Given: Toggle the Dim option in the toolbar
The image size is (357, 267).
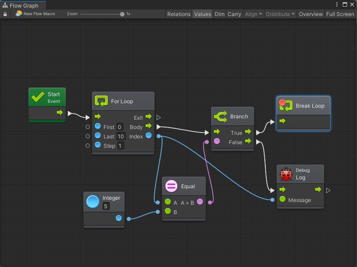Looking at the screenshot, I should coord(220,14).
